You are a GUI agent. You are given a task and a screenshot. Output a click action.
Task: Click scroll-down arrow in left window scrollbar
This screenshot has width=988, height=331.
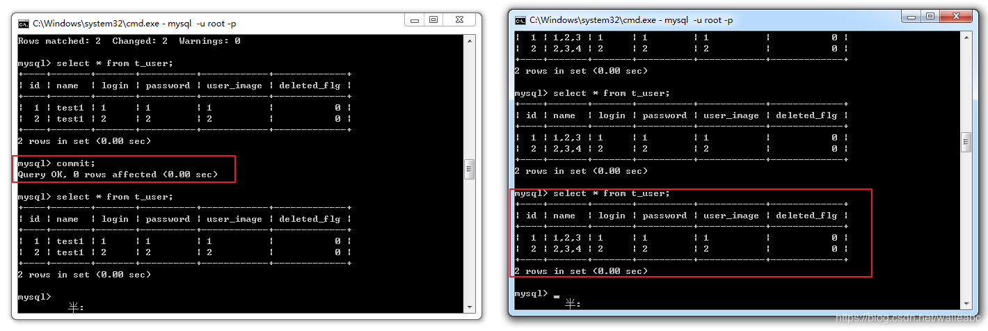pos(470,307)
